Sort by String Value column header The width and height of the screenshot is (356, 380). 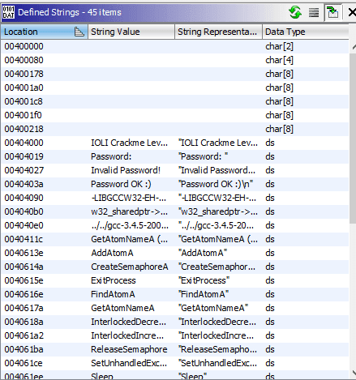tap(131, 32)
